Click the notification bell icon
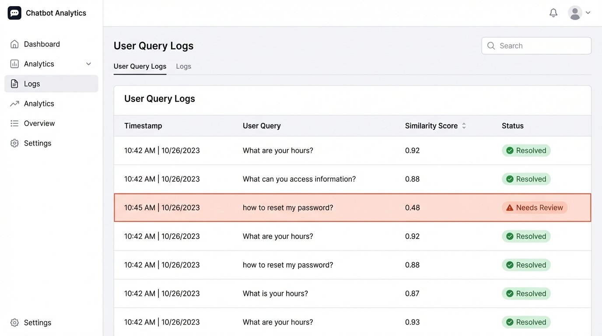Image resolution: width=602 pixels, height=336 pixels. coord(553,13)
